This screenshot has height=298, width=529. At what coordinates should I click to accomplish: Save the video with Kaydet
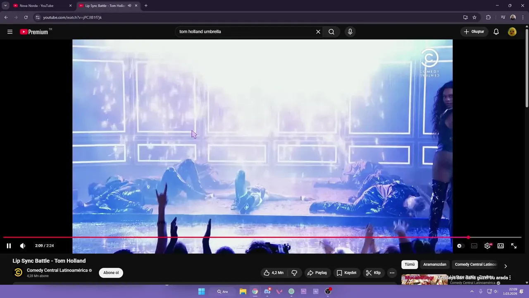(346, 273)
